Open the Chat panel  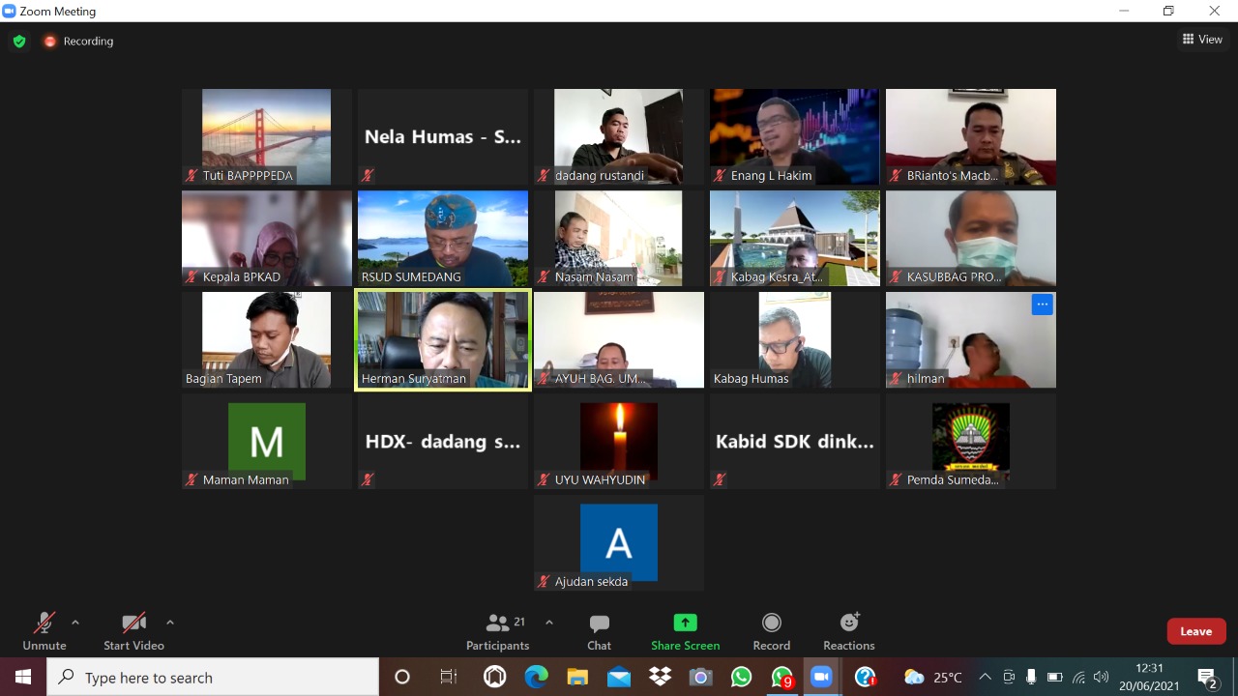[x=599, y=631]
